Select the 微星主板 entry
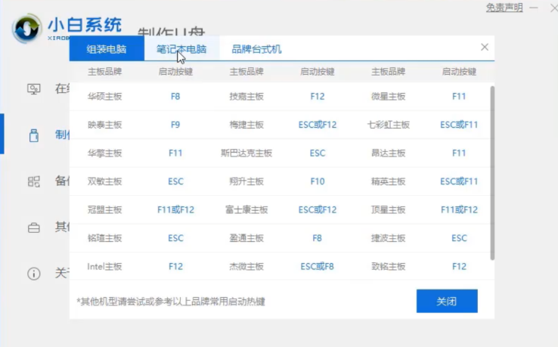This screenshot has height=347, width=558. coord(388,97)
